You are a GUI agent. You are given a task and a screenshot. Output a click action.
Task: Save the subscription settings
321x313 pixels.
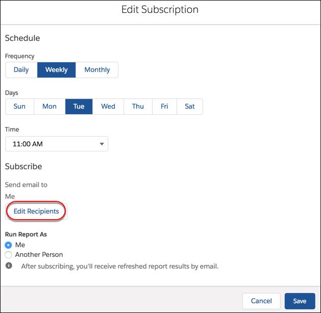coord(300,301)
